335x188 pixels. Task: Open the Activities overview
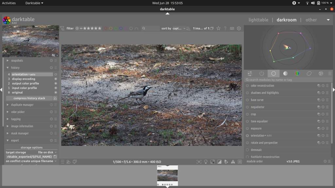[x=9, y=3]
